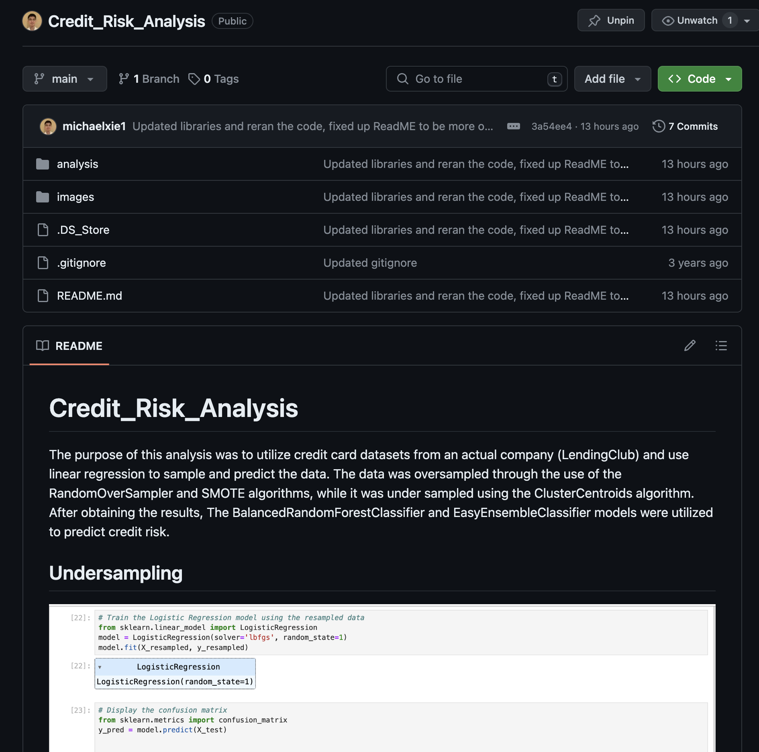This screenshot has height=752, width=759.
Task: Click the Unpin button
Action: tap(611, 20)
